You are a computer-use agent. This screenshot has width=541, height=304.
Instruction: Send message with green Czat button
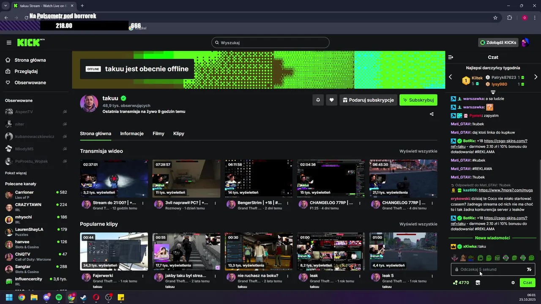(x=527, y=283)
